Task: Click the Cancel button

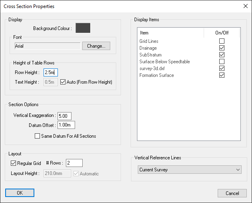Action: tap(232, 193)
